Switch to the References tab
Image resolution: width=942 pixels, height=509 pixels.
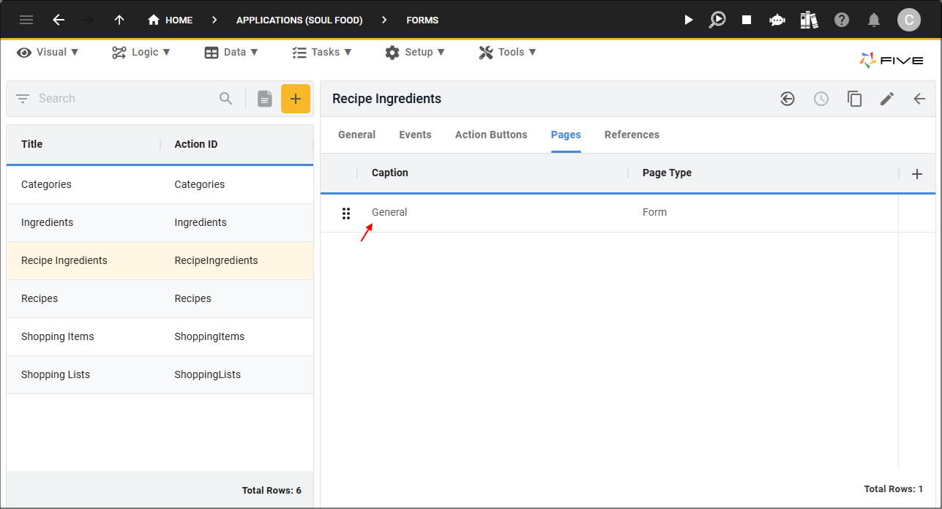(x=632, y=135)
